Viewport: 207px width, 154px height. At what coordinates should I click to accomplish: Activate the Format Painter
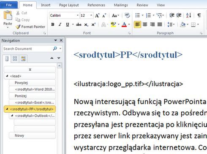tap(30, 27)
